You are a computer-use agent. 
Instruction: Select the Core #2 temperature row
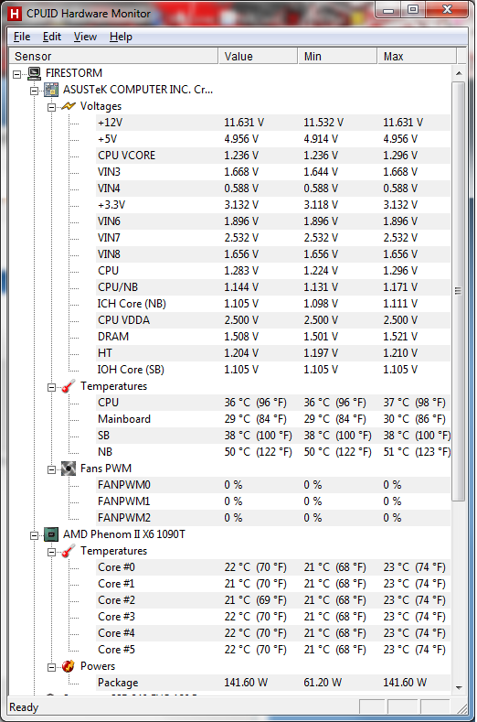[273, 600]
